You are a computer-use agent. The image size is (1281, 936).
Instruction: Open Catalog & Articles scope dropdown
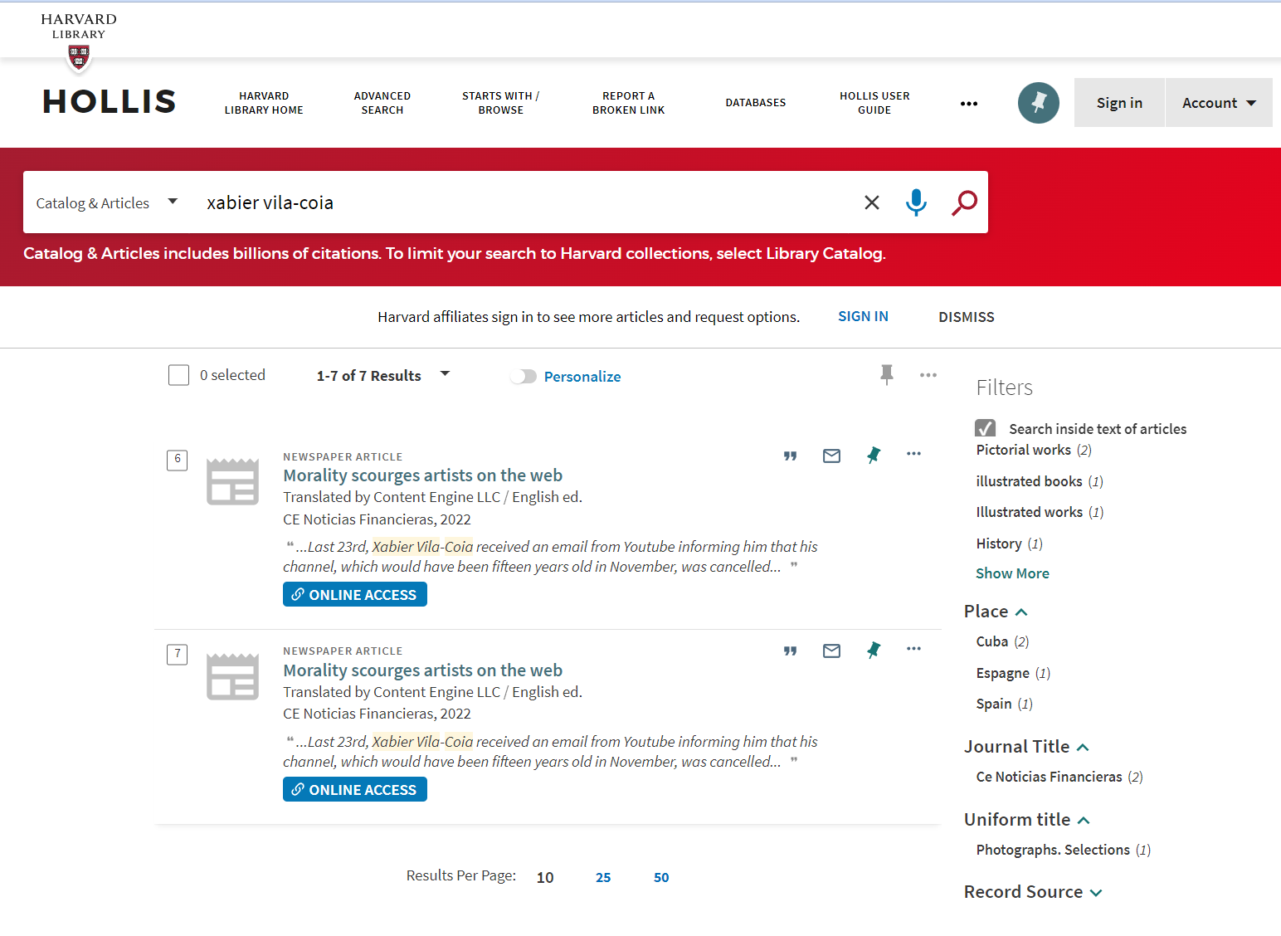click(107, 202)
